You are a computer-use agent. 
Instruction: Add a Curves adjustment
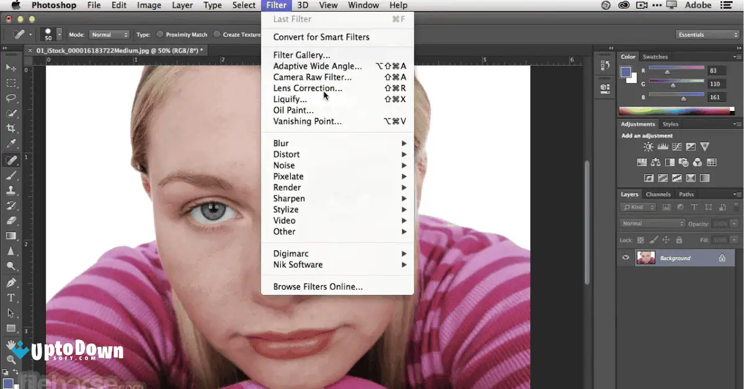coord(676,147)
